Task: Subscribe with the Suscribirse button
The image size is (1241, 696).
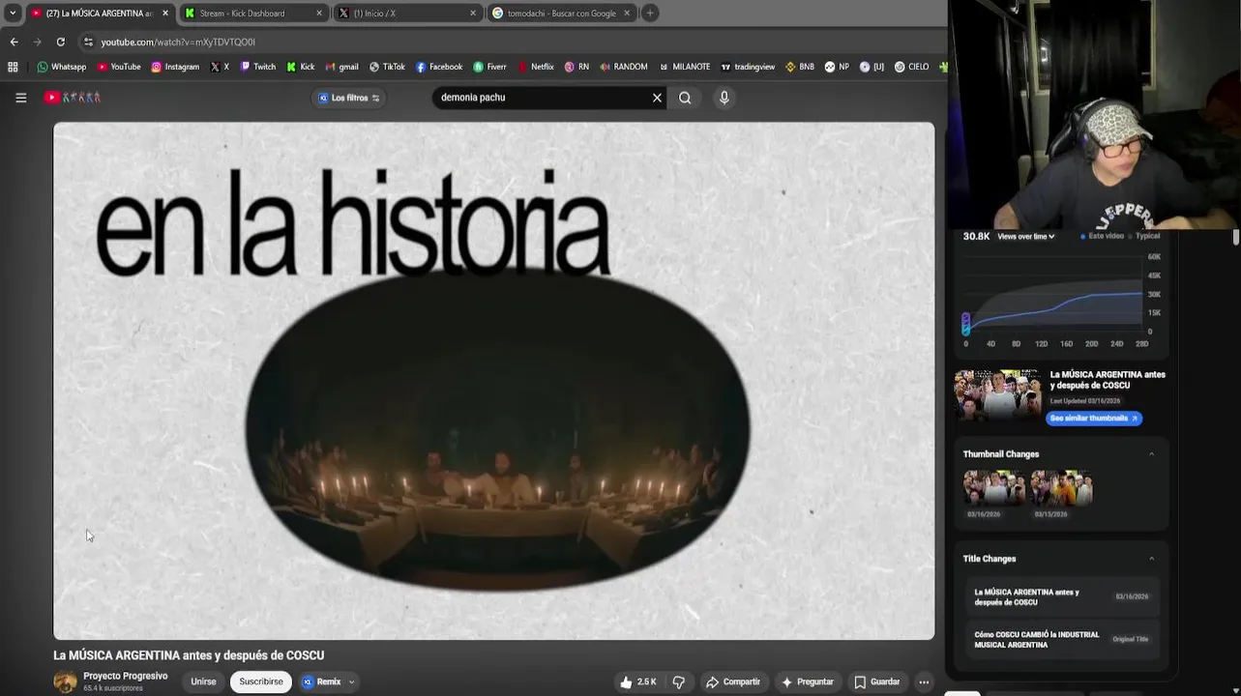Action: (x=261, y=681)
